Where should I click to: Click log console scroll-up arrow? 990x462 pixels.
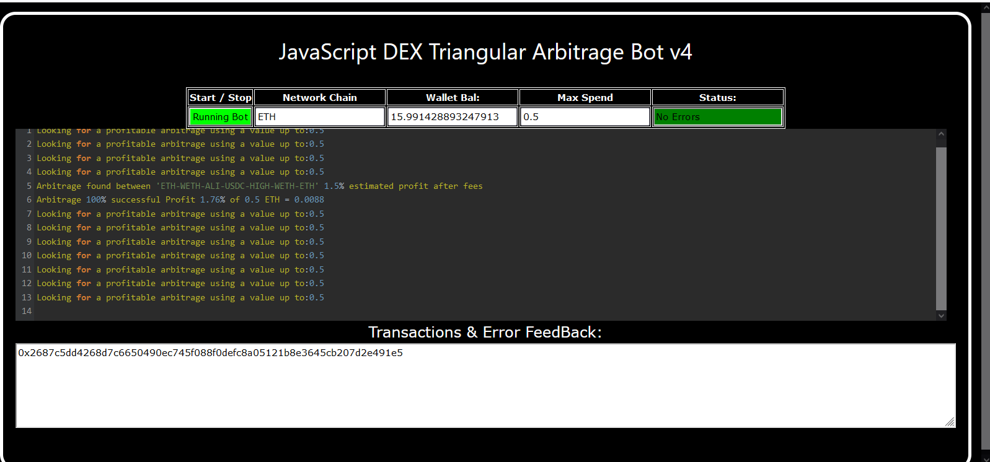point(941,134)
